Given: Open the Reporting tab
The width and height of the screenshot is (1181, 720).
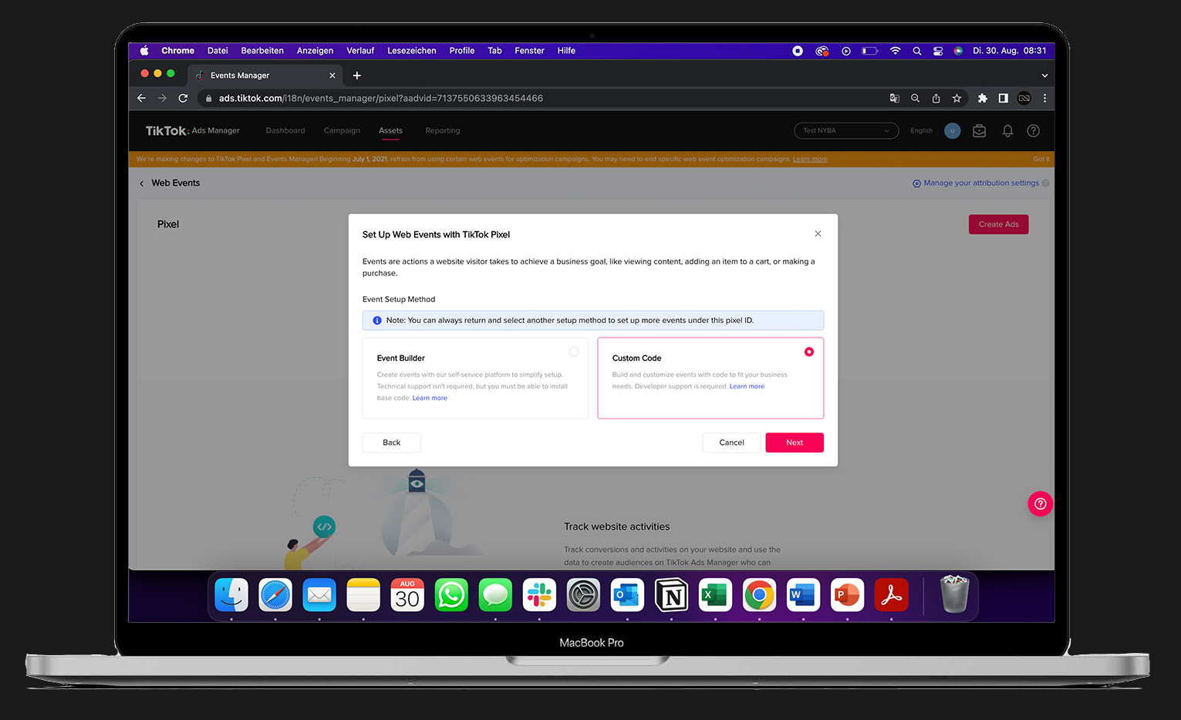Looking at the screenshot, I should click(443, 130).
